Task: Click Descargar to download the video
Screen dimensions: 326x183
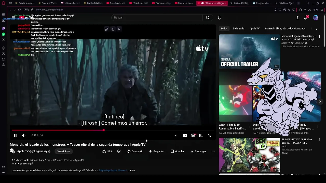Action: (x=198, y=151)
